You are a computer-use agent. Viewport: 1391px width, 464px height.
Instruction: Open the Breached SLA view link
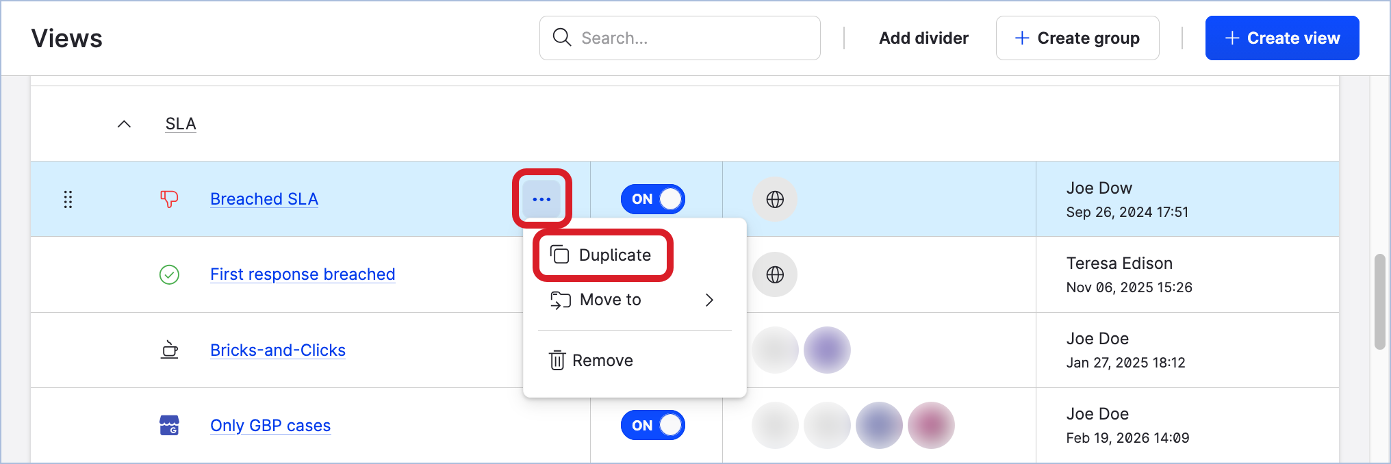[x=264, y=198]
